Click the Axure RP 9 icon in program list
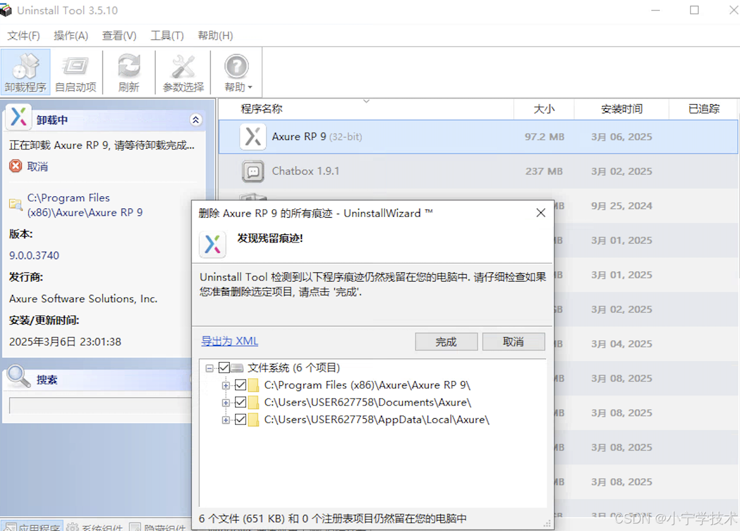 click(253, 136)
